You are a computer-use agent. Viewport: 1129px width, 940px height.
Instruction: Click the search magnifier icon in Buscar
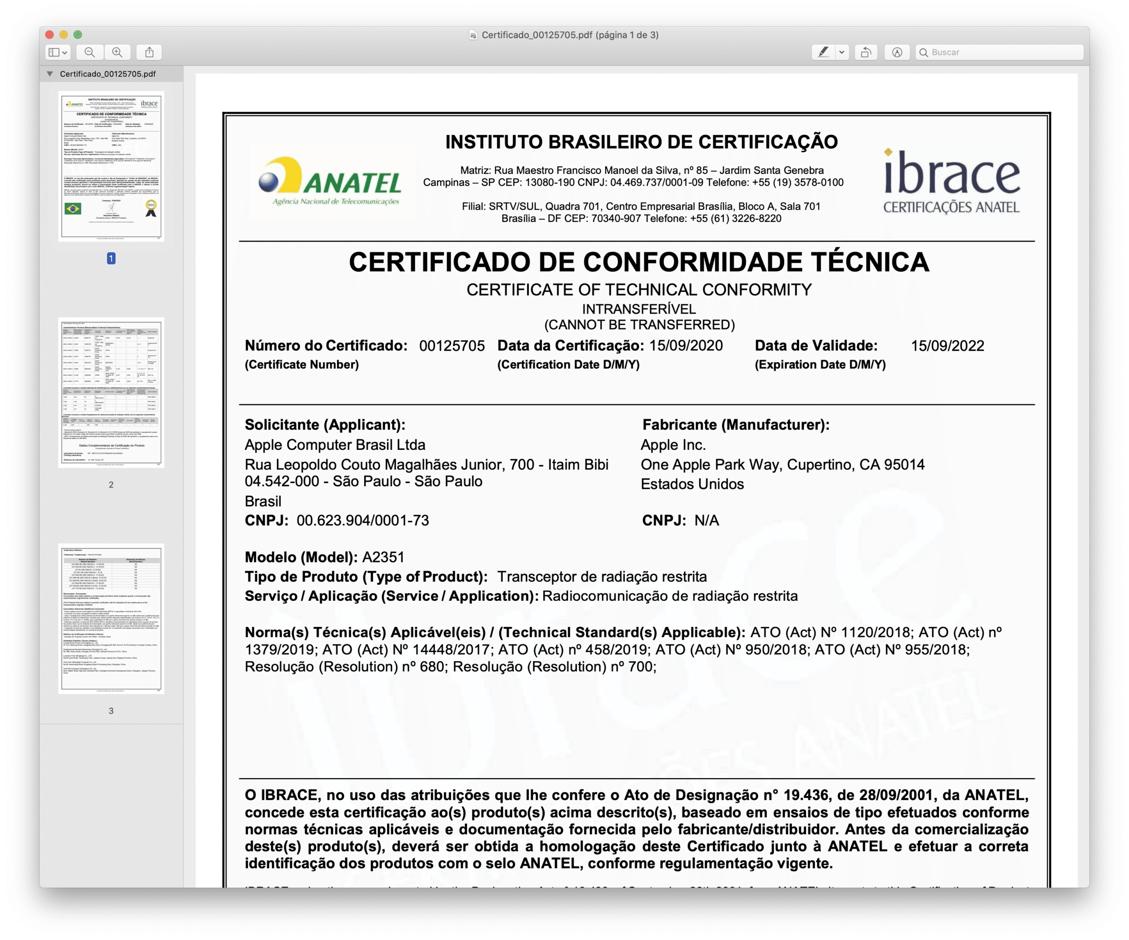[x=923, y=52]
